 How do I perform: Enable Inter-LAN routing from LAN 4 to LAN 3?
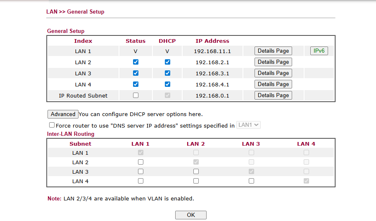click(x=251, y=181)
